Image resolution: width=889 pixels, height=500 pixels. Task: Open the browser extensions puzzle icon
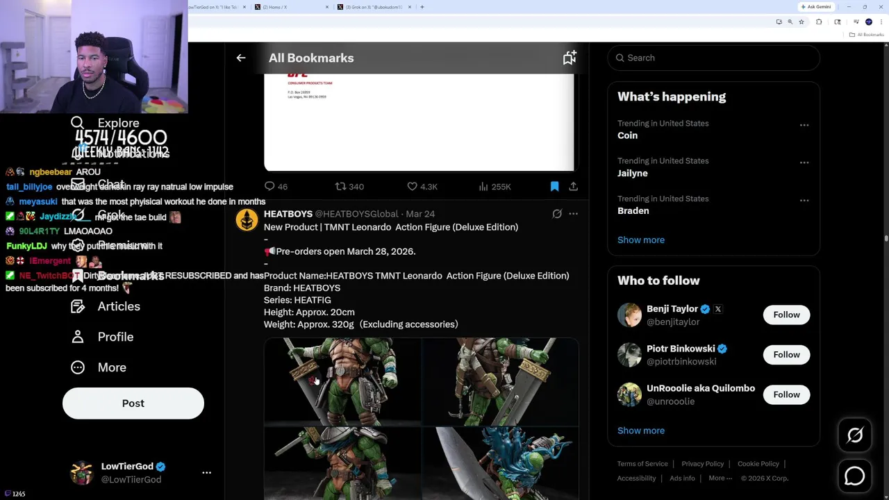click(819, 22)
